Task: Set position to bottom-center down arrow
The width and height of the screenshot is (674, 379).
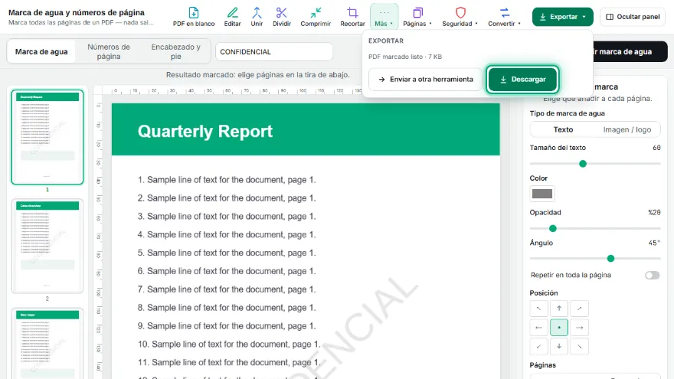Action: (559, 346)
